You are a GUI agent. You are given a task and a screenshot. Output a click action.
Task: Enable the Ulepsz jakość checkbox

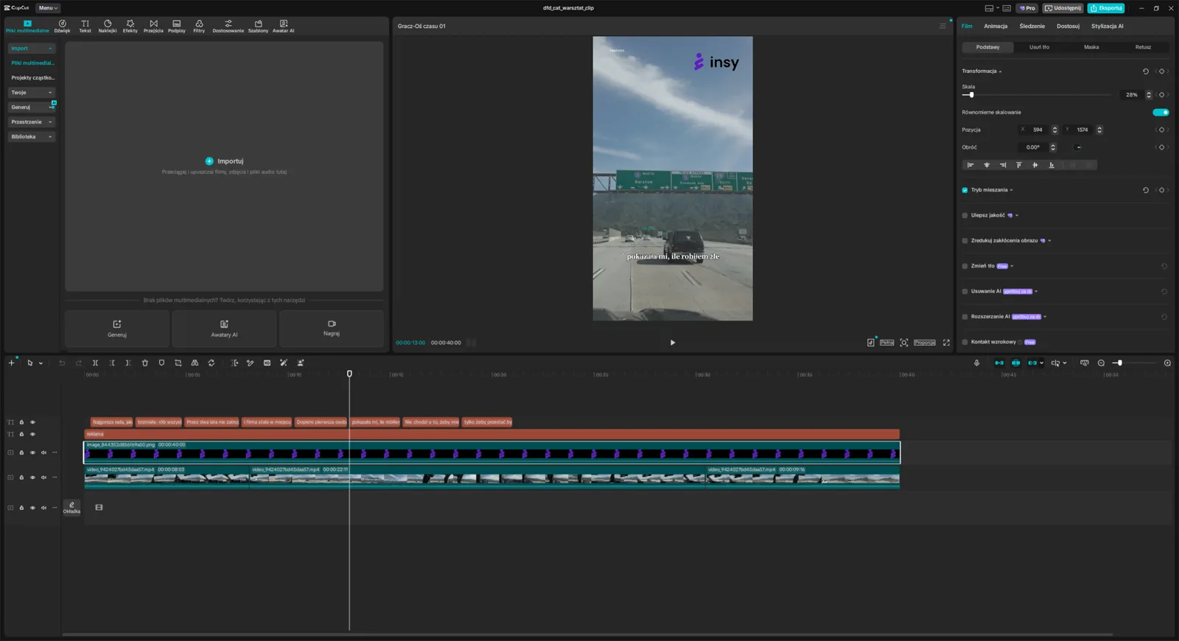[965, 215]
